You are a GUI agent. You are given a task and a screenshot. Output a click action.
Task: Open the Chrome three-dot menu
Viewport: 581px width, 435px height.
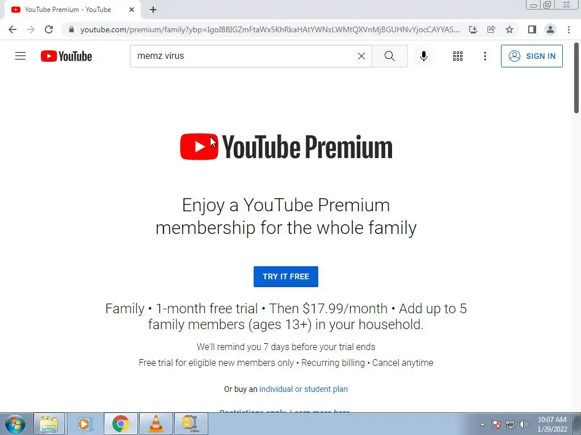pos(569,29)
